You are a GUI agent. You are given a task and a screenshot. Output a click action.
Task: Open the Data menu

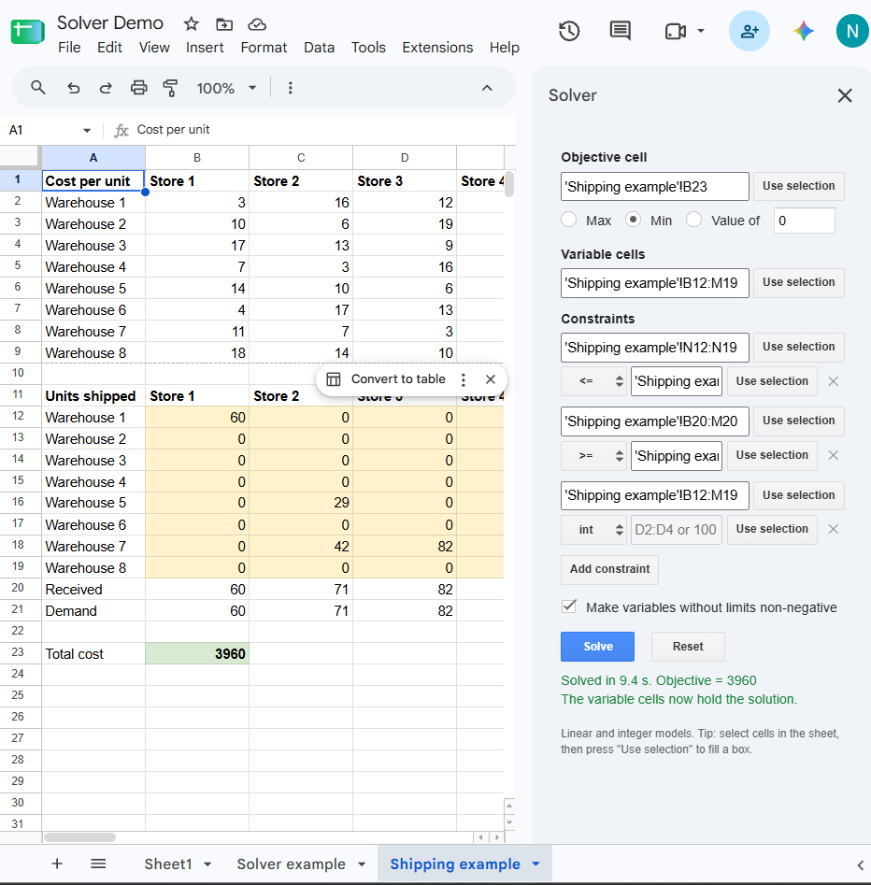click(319, 48)
